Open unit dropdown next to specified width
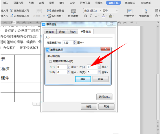 80,42
